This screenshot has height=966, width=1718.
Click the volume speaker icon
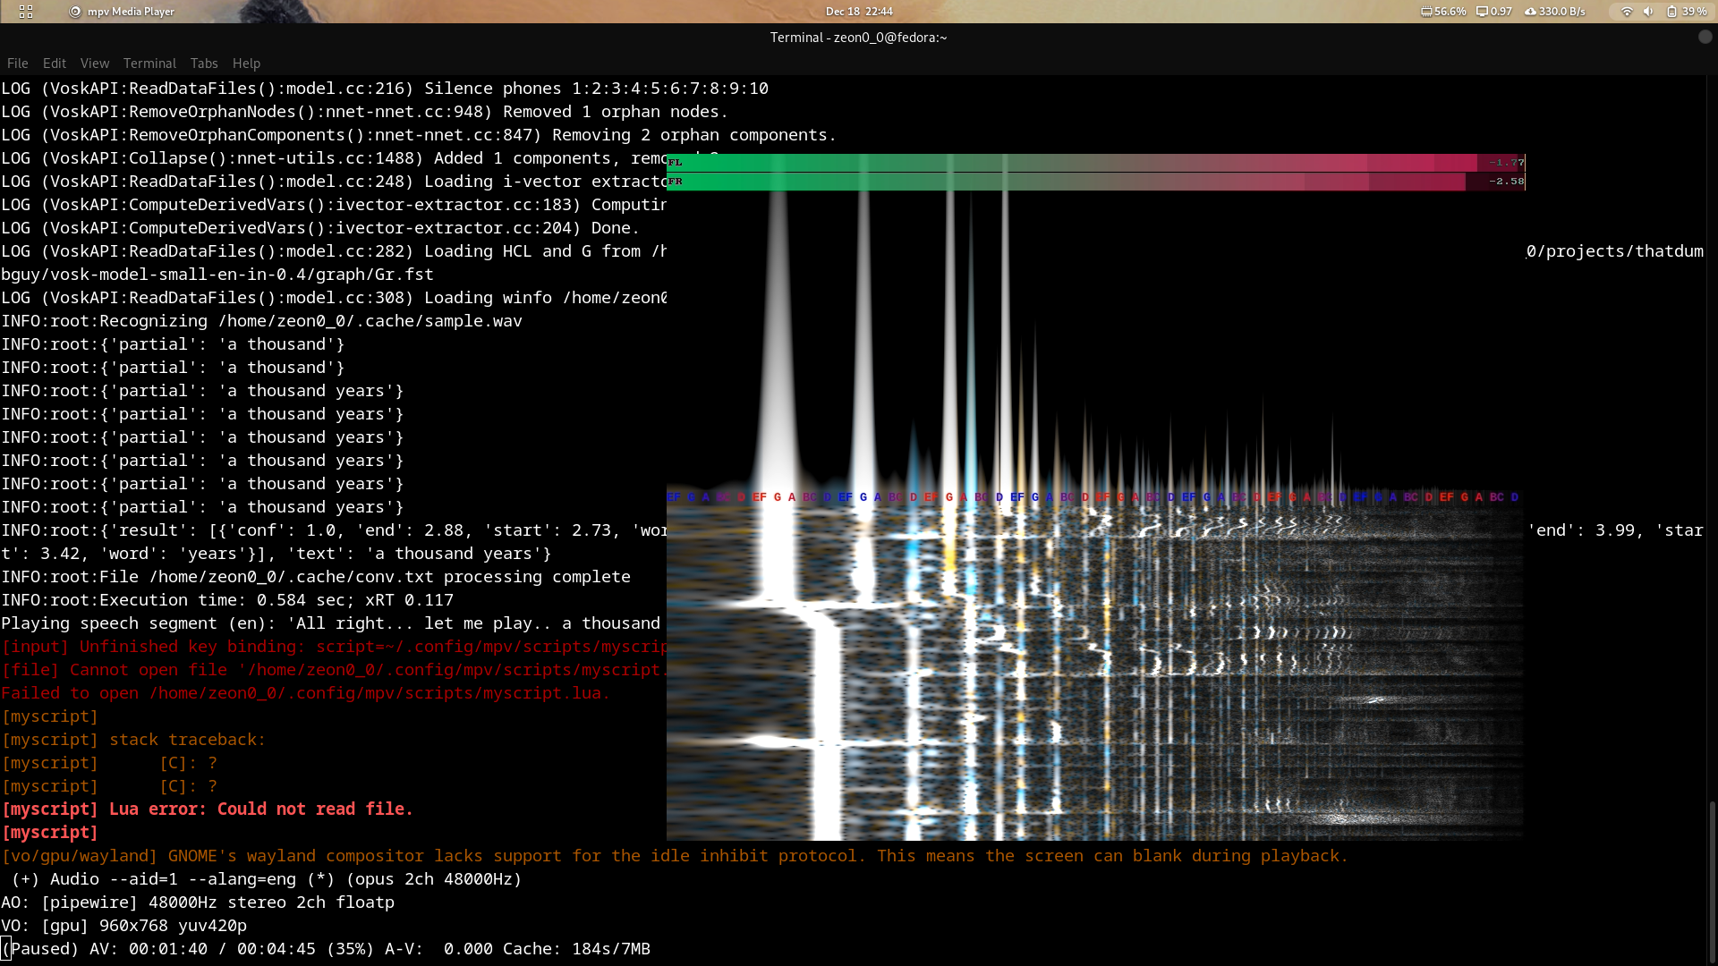coord(1648,12)
